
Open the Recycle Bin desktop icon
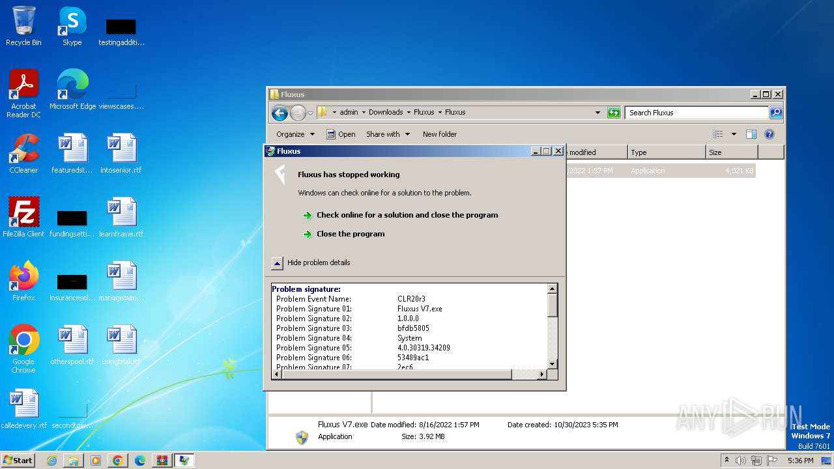click(x=23, y=26)
